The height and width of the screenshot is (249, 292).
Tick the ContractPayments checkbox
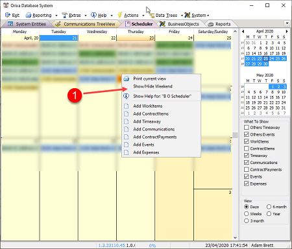coord(247,169)
